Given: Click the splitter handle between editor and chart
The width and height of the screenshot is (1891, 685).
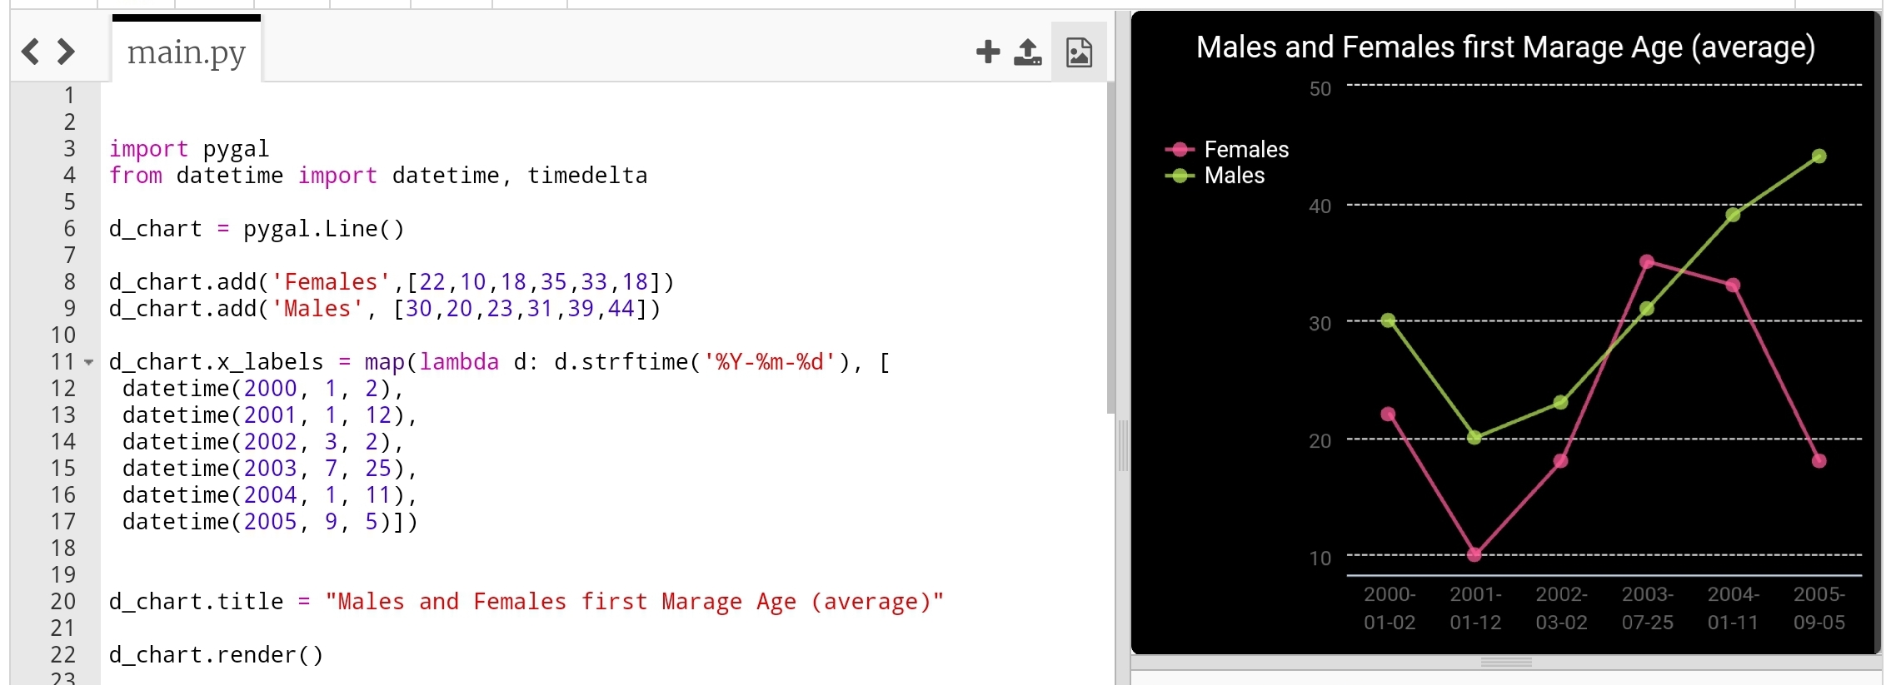Looking at the screenshot, I should (x=1123, y=445).
